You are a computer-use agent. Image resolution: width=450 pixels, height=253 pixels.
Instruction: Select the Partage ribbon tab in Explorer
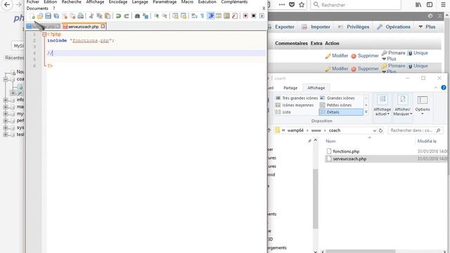(x=290, y=88)
